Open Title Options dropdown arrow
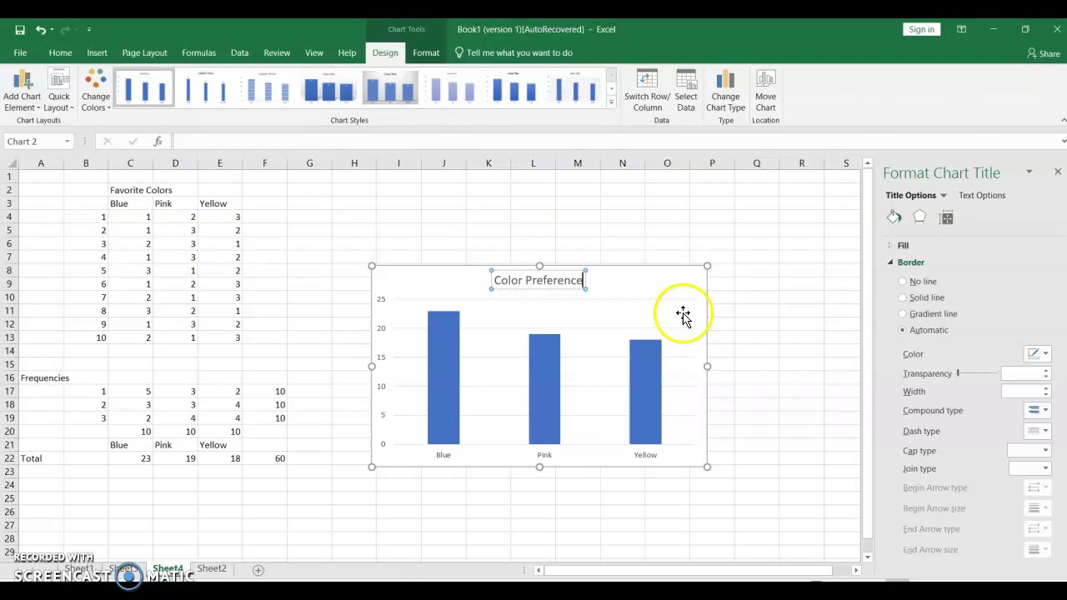This screenshot has width=1067, height=600. (x=943, y=196)
